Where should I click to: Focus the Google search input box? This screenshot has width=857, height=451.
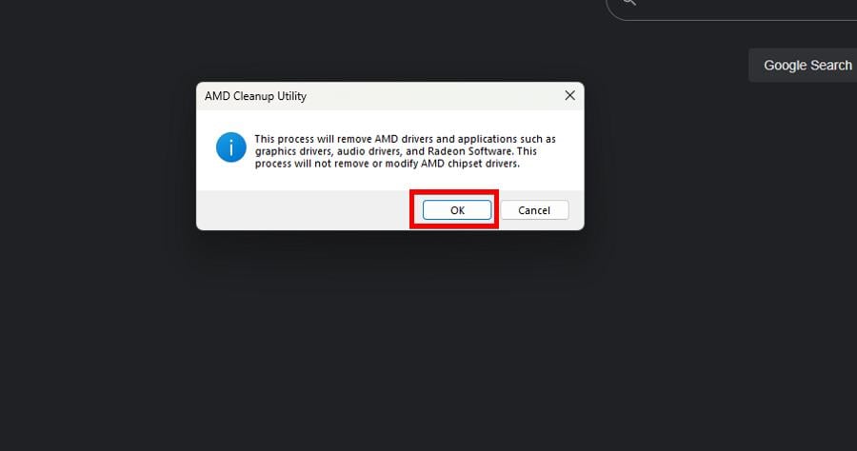click(x=732, y=8)
